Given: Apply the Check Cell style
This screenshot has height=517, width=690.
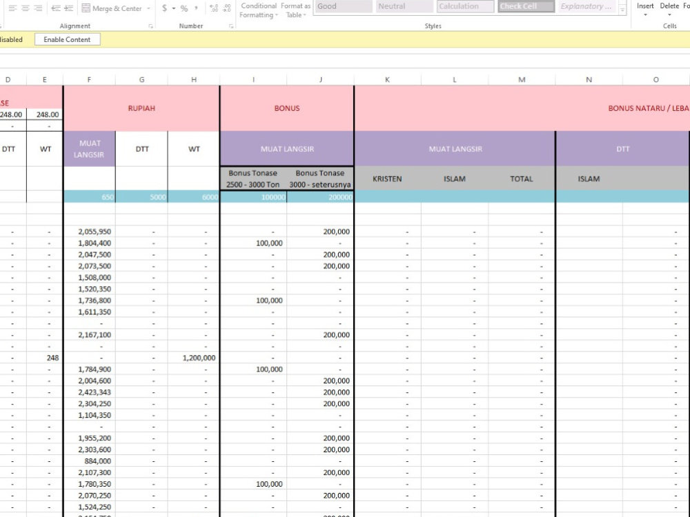Looking at the screenshot, I should pos(526,7).
